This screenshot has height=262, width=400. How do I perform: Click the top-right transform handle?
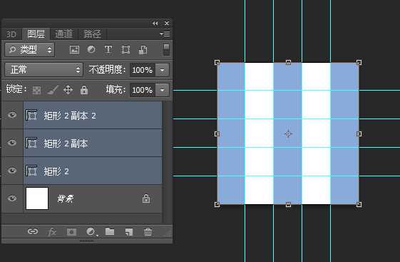(359, 62)
